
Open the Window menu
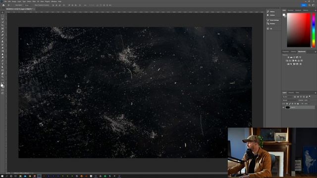54,1
